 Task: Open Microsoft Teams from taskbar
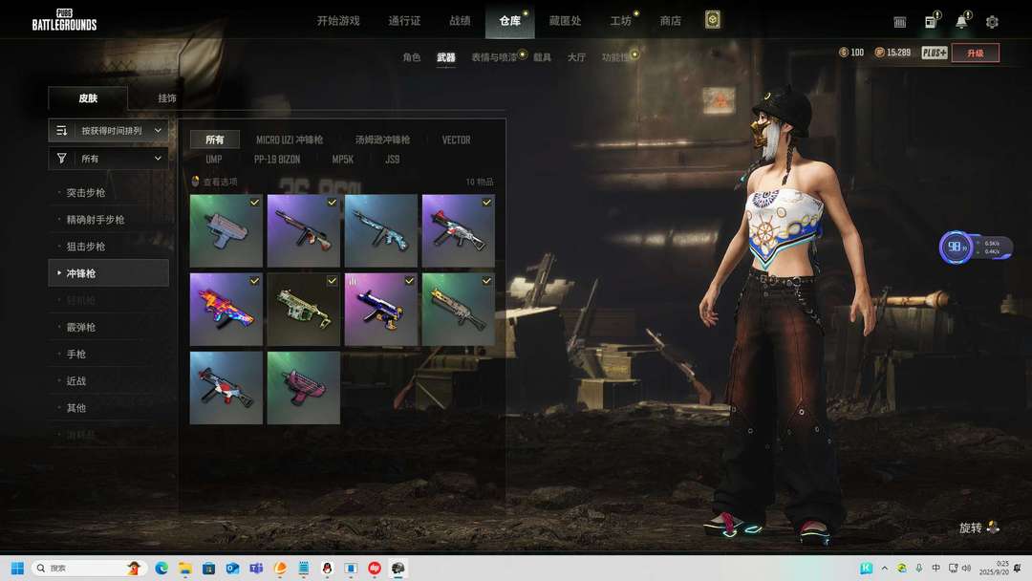click(x=256, y=568)
